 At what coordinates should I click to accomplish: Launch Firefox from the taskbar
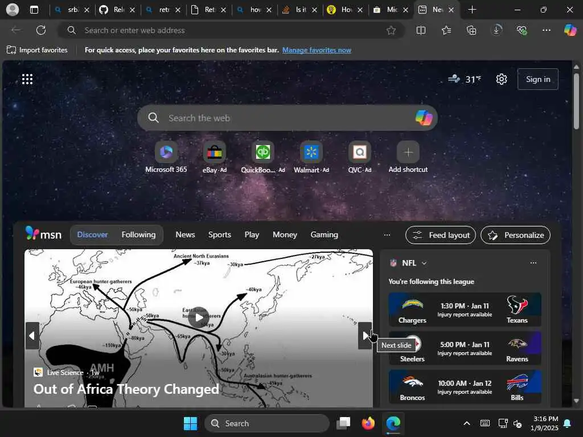(x=368, y=423)
